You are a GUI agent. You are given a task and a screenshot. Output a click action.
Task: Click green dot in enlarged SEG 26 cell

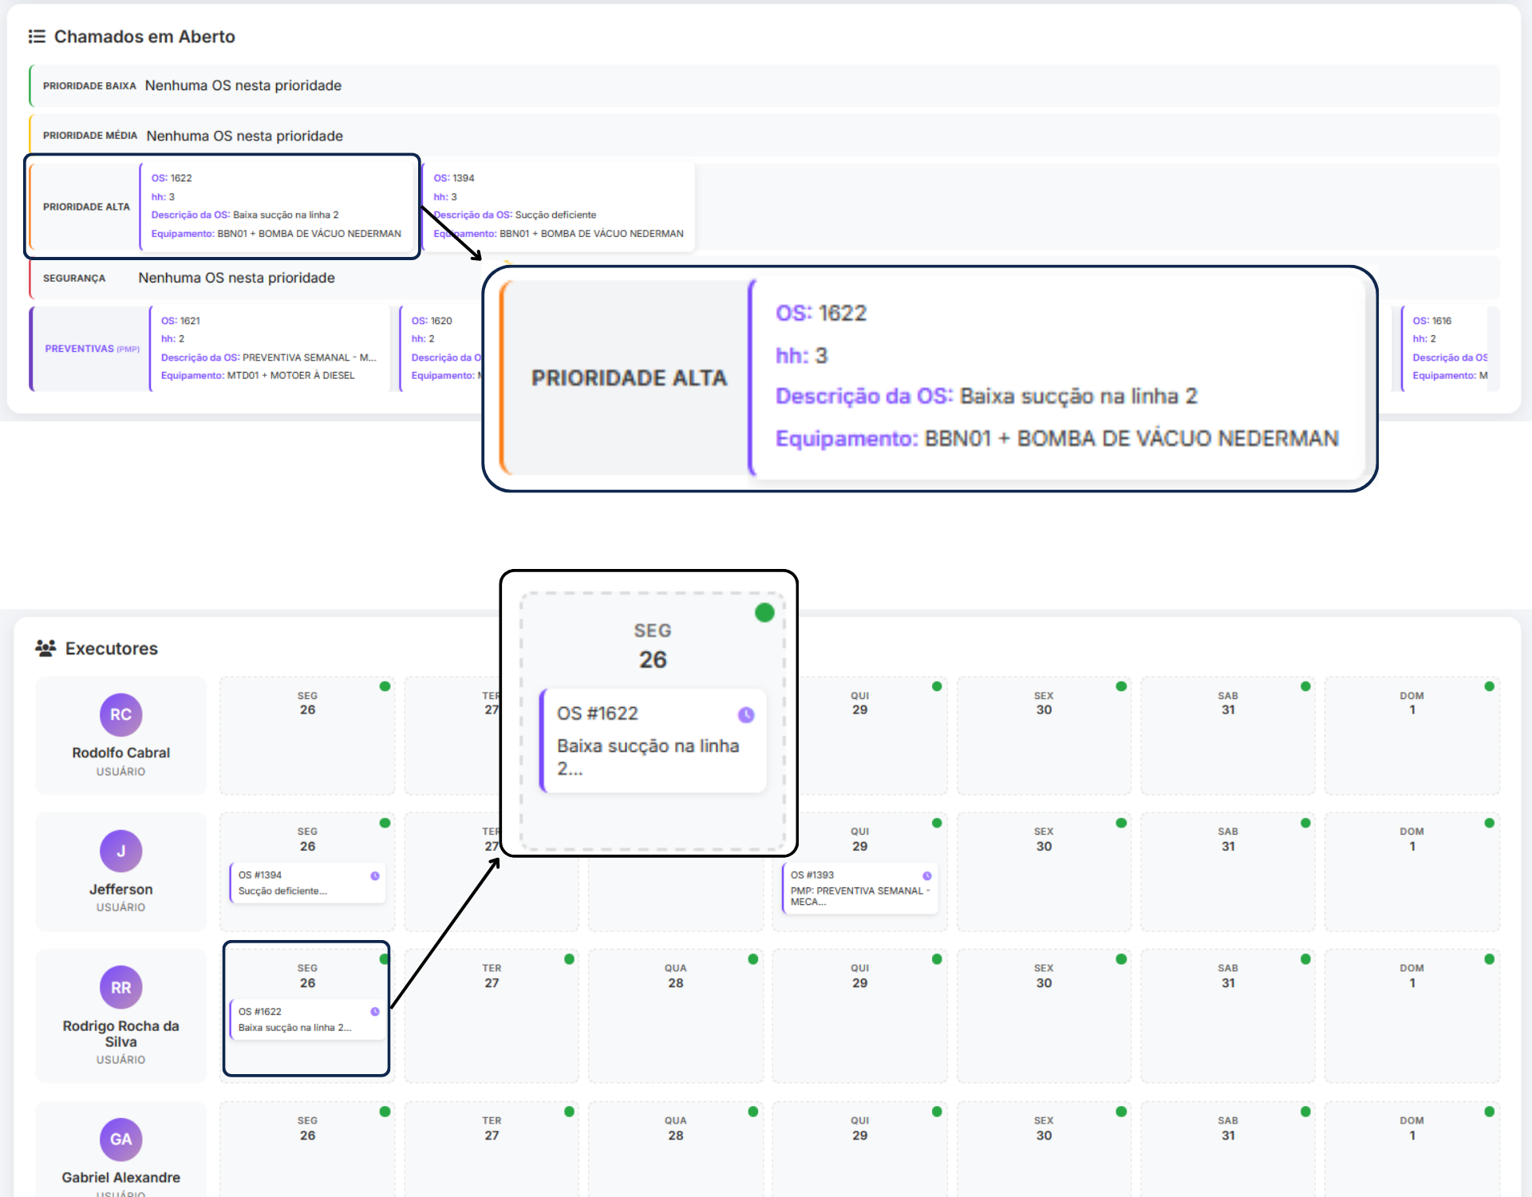[764, 613]
